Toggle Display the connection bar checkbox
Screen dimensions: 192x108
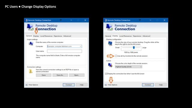[106, 74]
